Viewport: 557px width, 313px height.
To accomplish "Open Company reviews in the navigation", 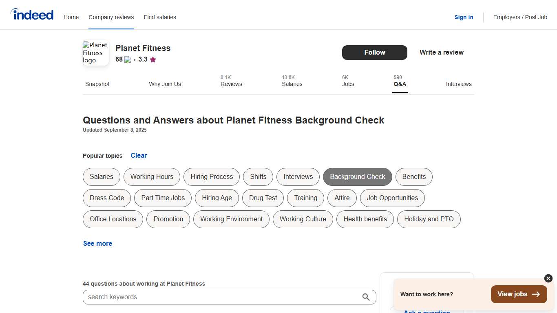I will click(111, 17).
